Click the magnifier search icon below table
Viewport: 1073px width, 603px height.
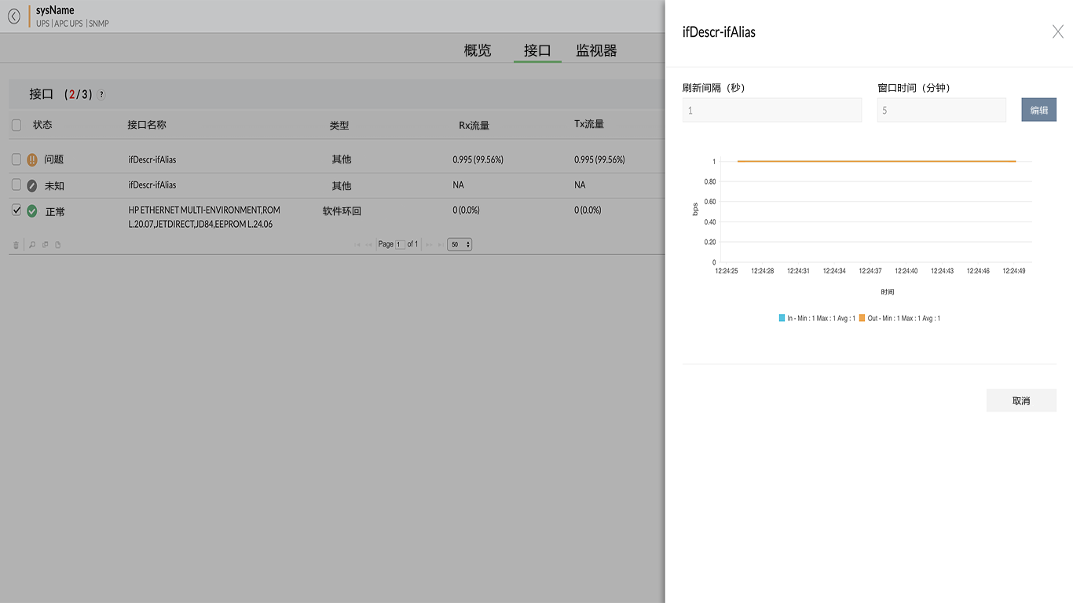(32, 245)
